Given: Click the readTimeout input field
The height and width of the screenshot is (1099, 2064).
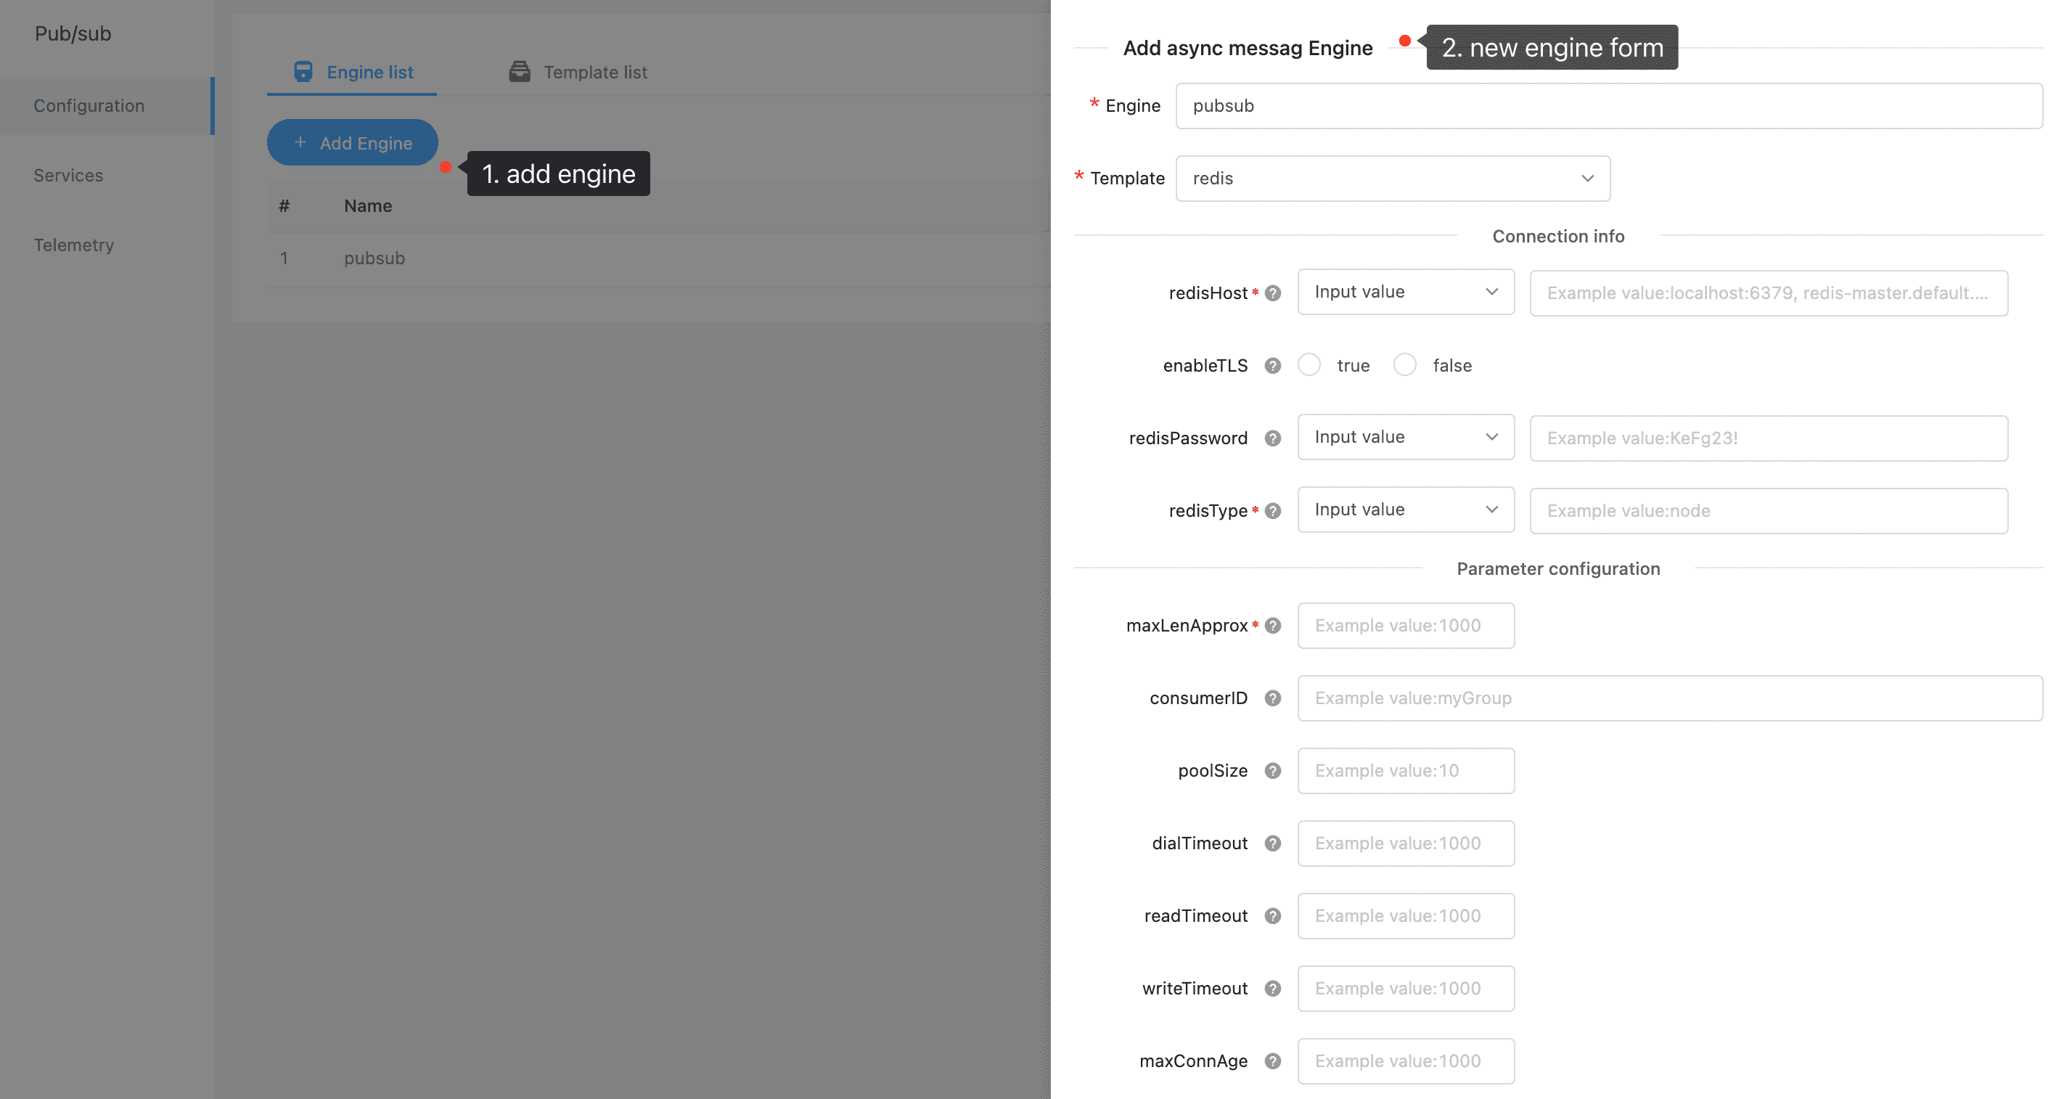Looking at the screenshot, I should click(x=1405, y=916).
